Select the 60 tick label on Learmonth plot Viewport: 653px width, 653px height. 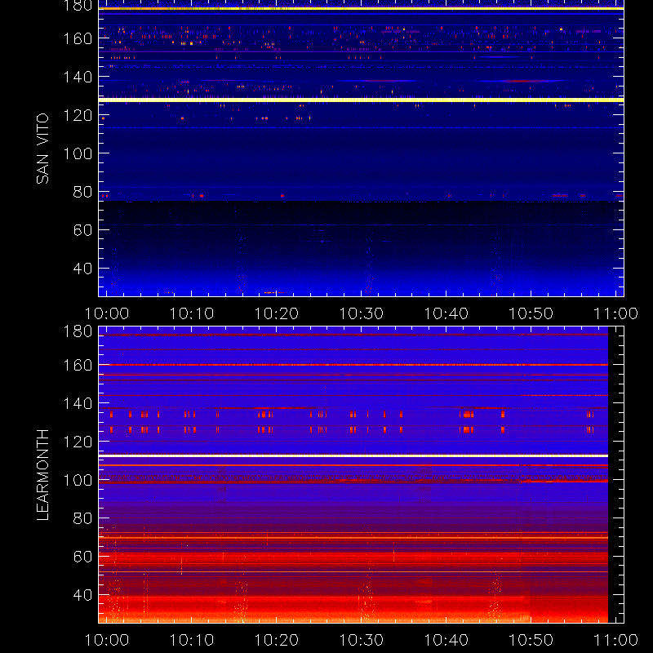82,557
